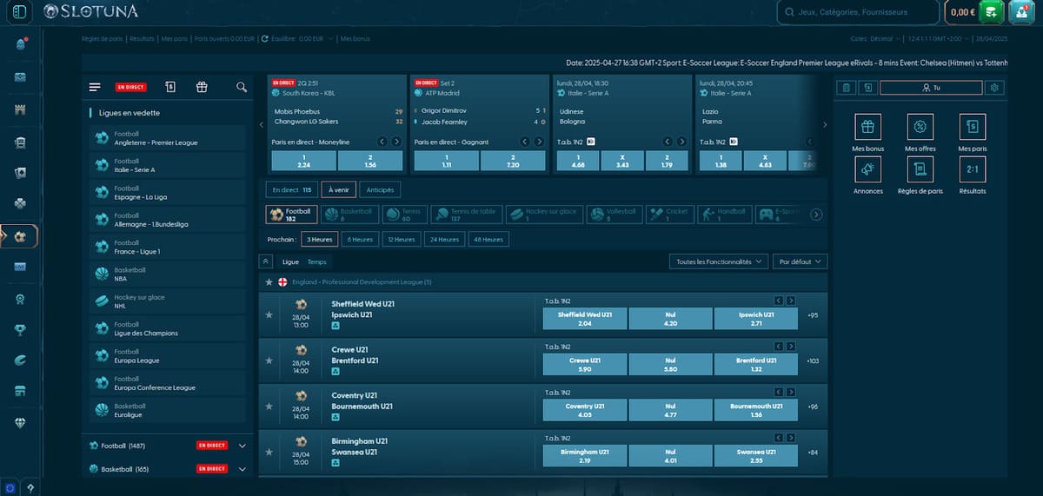Select the 3 Heures time filter
Screen dimensions: 1043x496
tap(320, 239)
